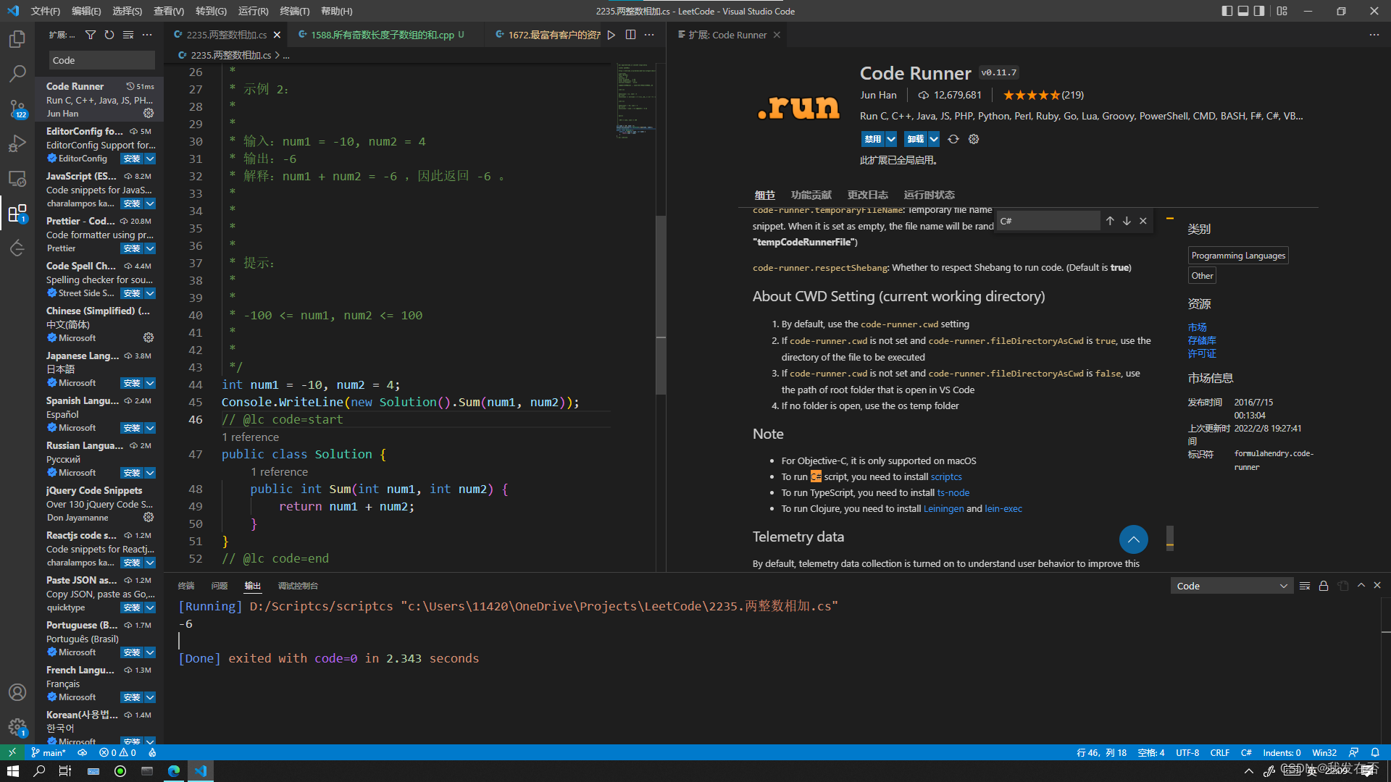The width and height of the screenshot is (1391, 782).
Task: Switch to 更改日志 tab on extension page
Action: 867,195
